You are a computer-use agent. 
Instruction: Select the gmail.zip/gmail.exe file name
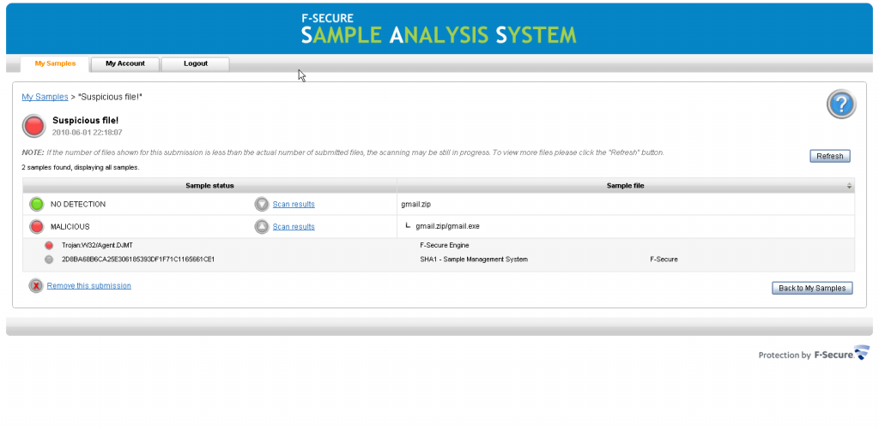click(x=447, y=226)
